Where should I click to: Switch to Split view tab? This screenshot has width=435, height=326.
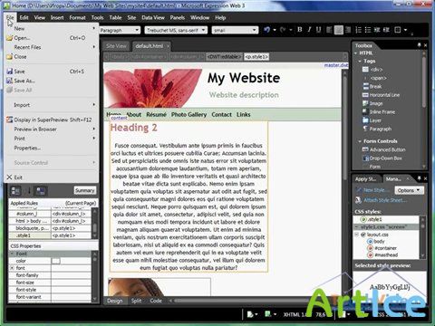[x=136, y=301]
